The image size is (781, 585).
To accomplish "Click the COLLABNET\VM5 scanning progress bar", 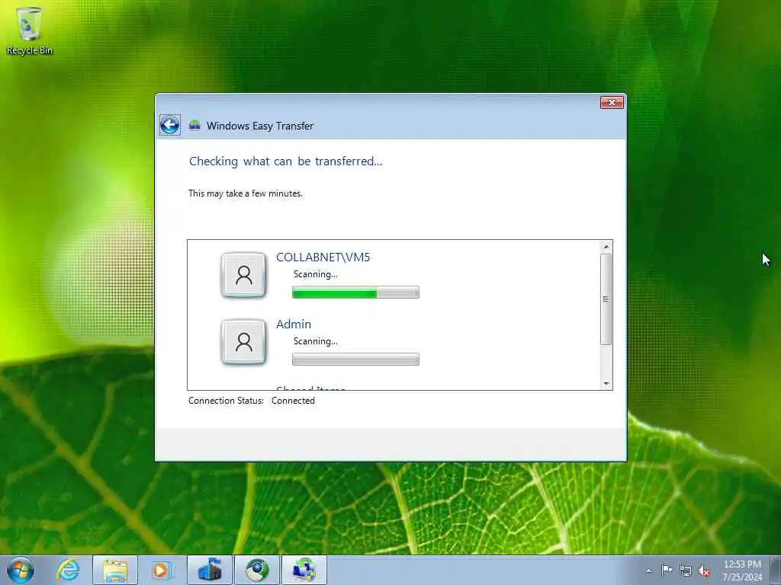I will pyautogui.click(x=355, y=292).
